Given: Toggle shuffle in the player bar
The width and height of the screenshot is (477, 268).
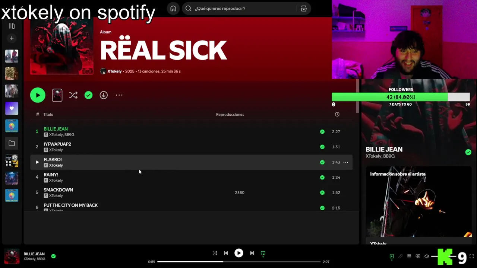Looking at the screenshot, I should click(215, 253).
